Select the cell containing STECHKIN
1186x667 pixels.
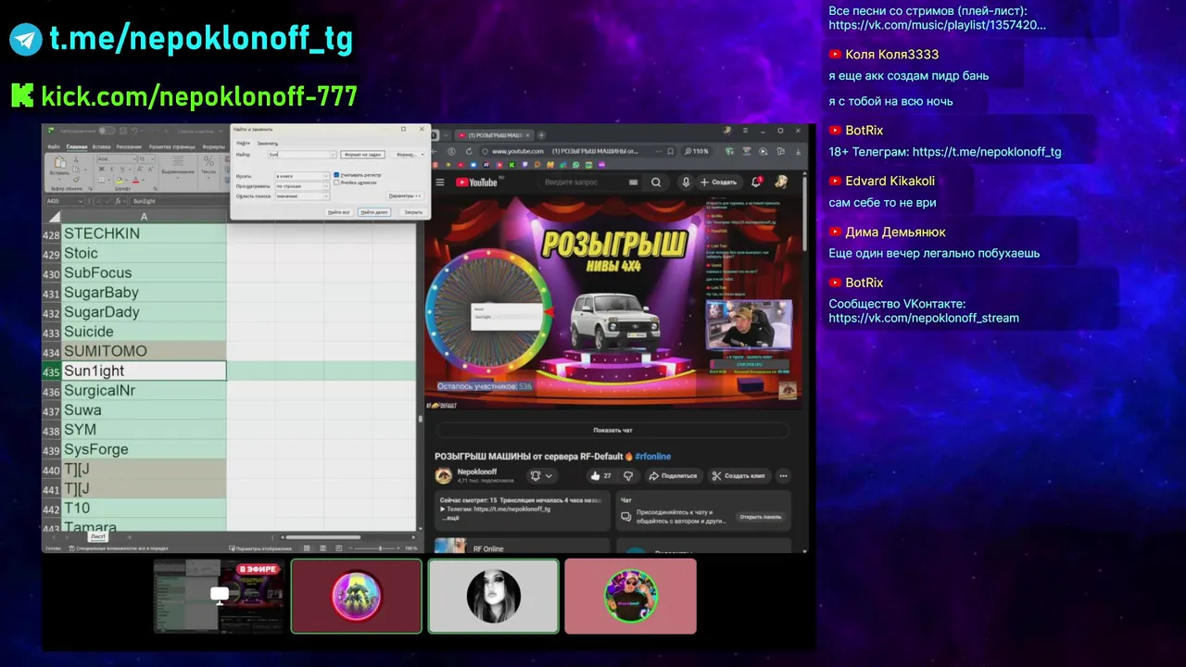[x=144, y=233]
